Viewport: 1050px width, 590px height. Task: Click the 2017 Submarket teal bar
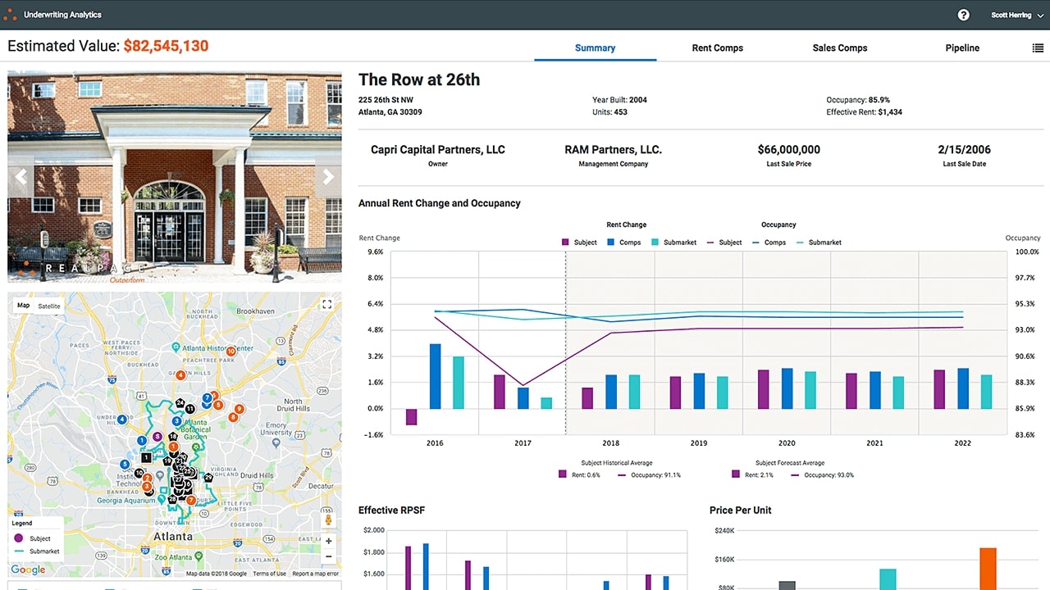click(x=546, y=403)
